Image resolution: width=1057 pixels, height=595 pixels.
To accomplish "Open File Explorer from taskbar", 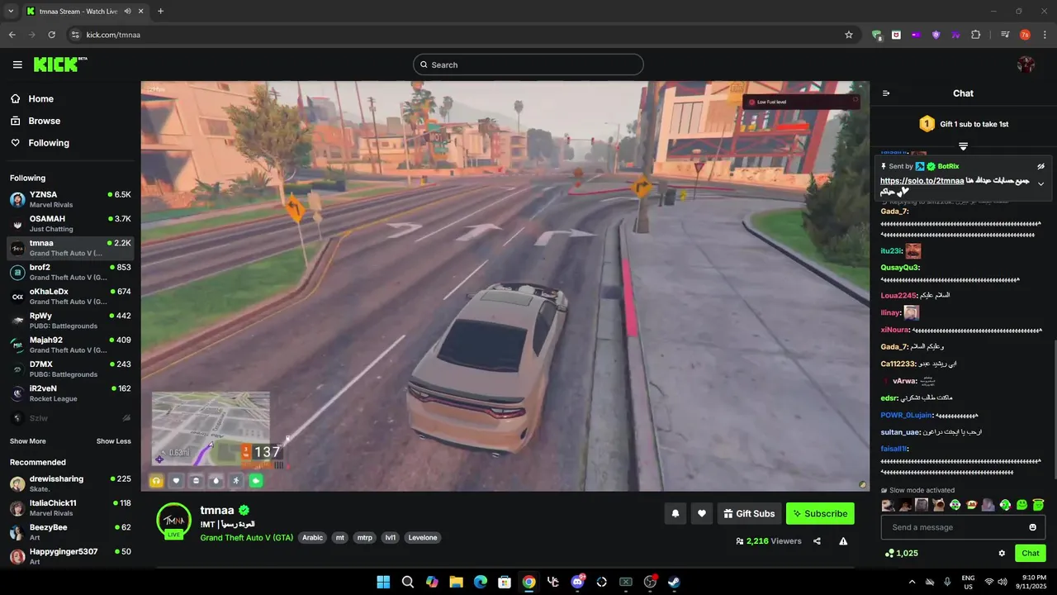I will pos(456,582).
